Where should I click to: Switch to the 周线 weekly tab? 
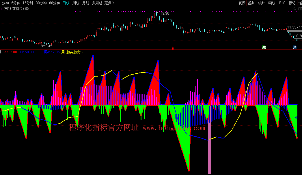76,3
